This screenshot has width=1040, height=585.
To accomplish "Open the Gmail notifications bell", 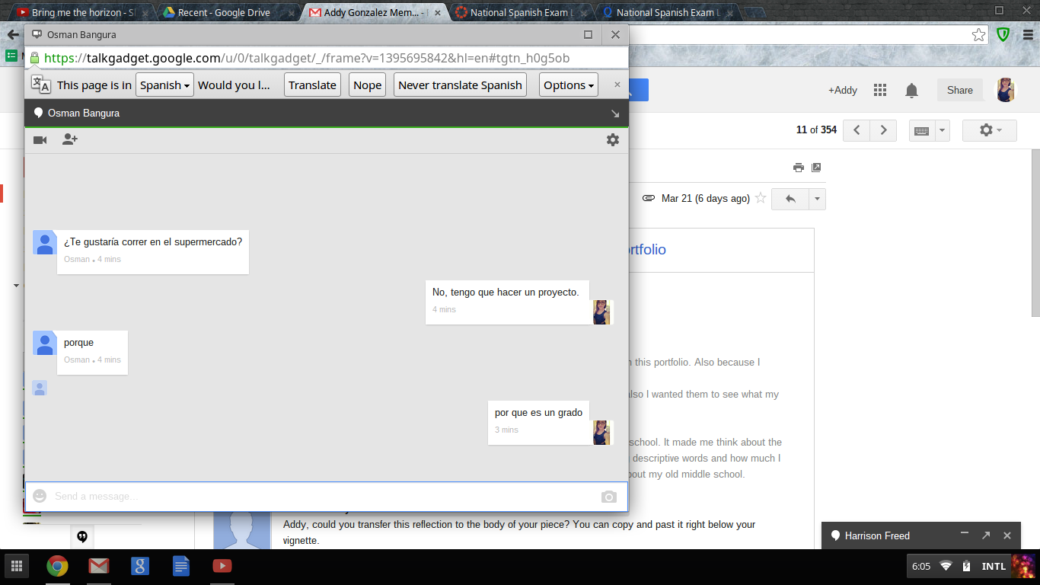I will tap(911, 91).
